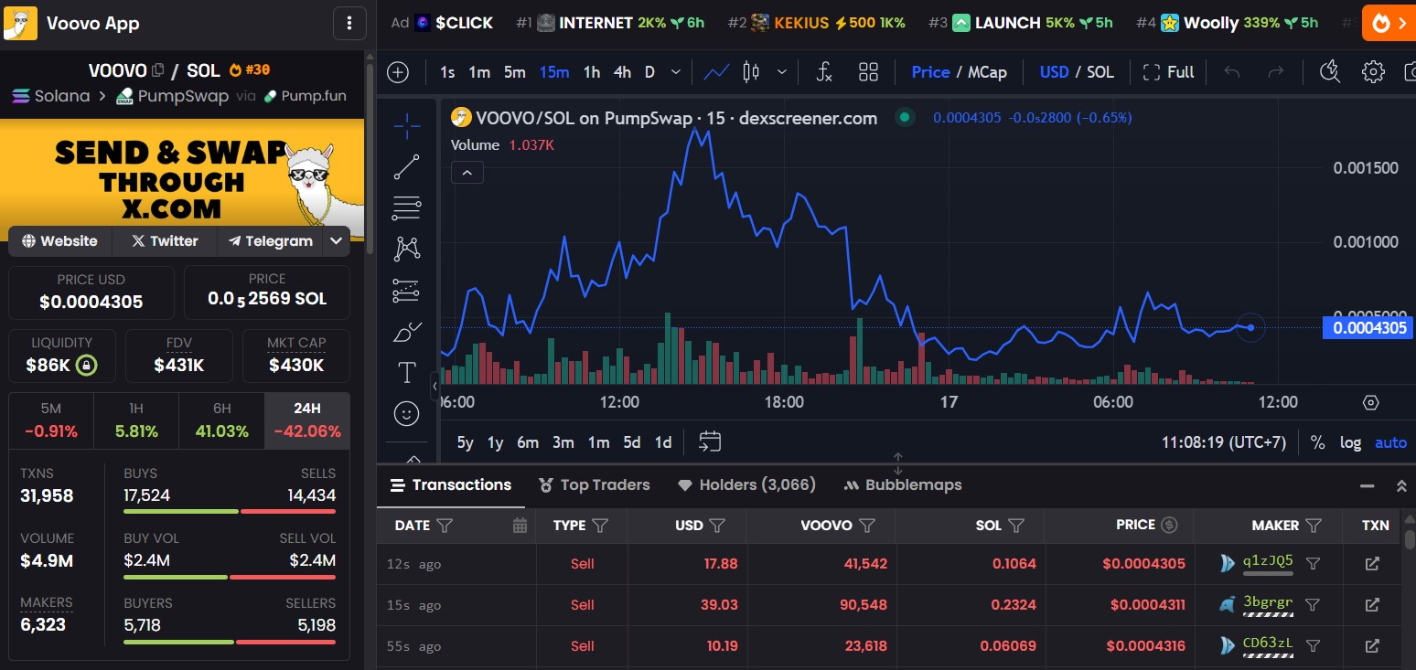Open chart settings gear

1373,72
